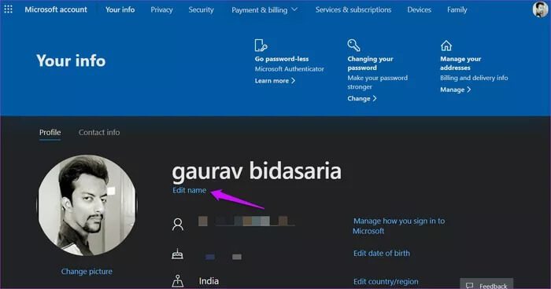Click the Go password-less heading
The width and height of the screenshot is (551, 289).
tap(282, 59)
